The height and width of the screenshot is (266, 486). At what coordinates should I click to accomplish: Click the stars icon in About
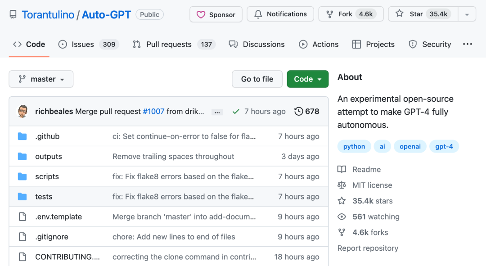coord(342,201)
